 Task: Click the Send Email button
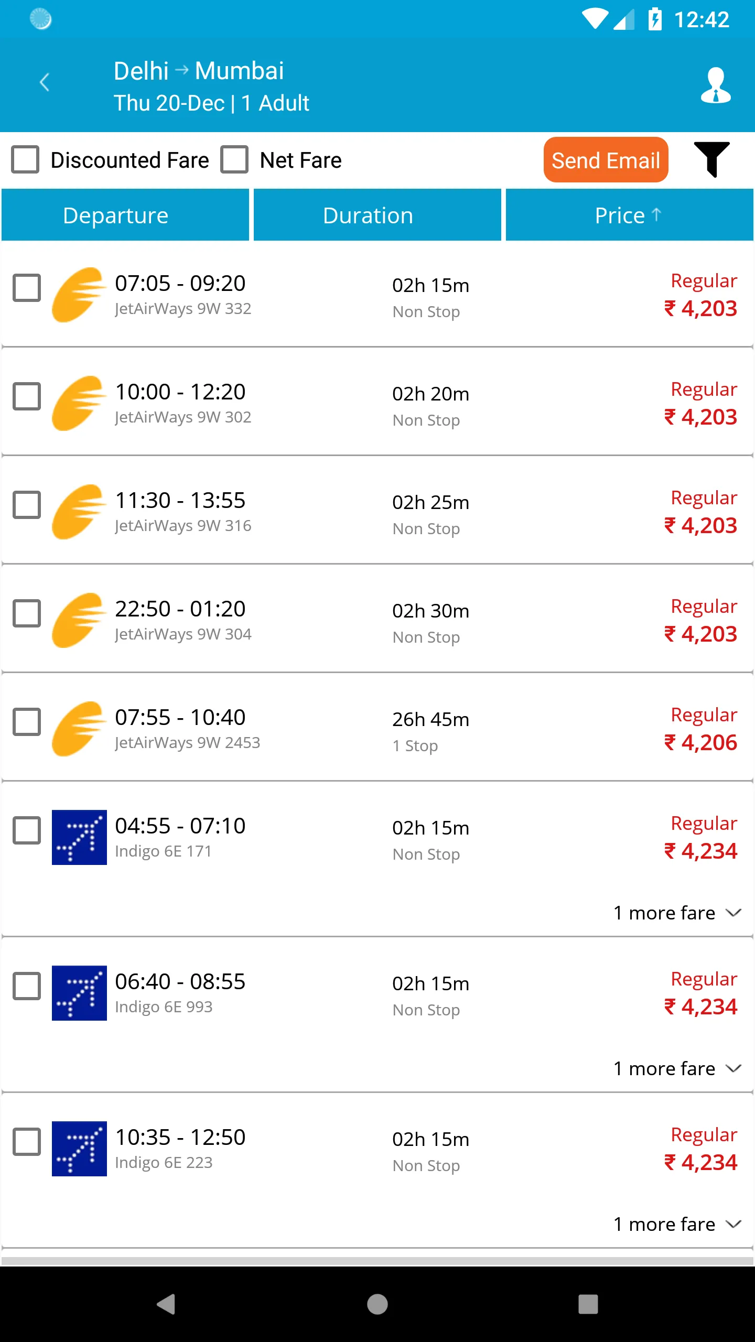pyautogui.click(x=606, y=160)
